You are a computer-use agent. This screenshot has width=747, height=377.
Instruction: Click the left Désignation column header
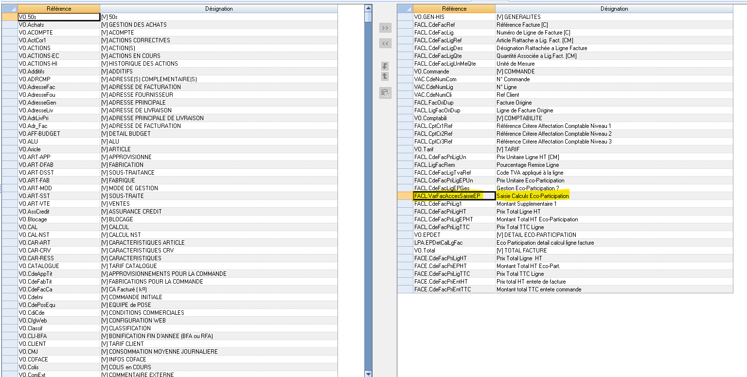pyautogui.click(x=219, y=9)
